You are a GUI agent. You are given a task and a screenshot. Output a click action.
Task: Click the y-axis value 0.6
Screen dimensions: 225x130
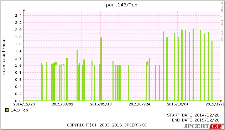(18, 79)
